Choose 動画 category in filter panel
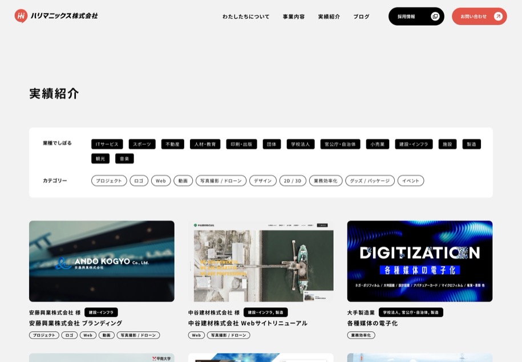522x362 pixels. [x=183, y=181]
